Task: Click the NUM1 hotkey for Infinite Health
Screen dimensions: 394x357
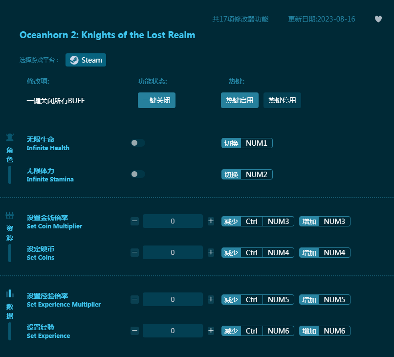Action: coord(247,143)
